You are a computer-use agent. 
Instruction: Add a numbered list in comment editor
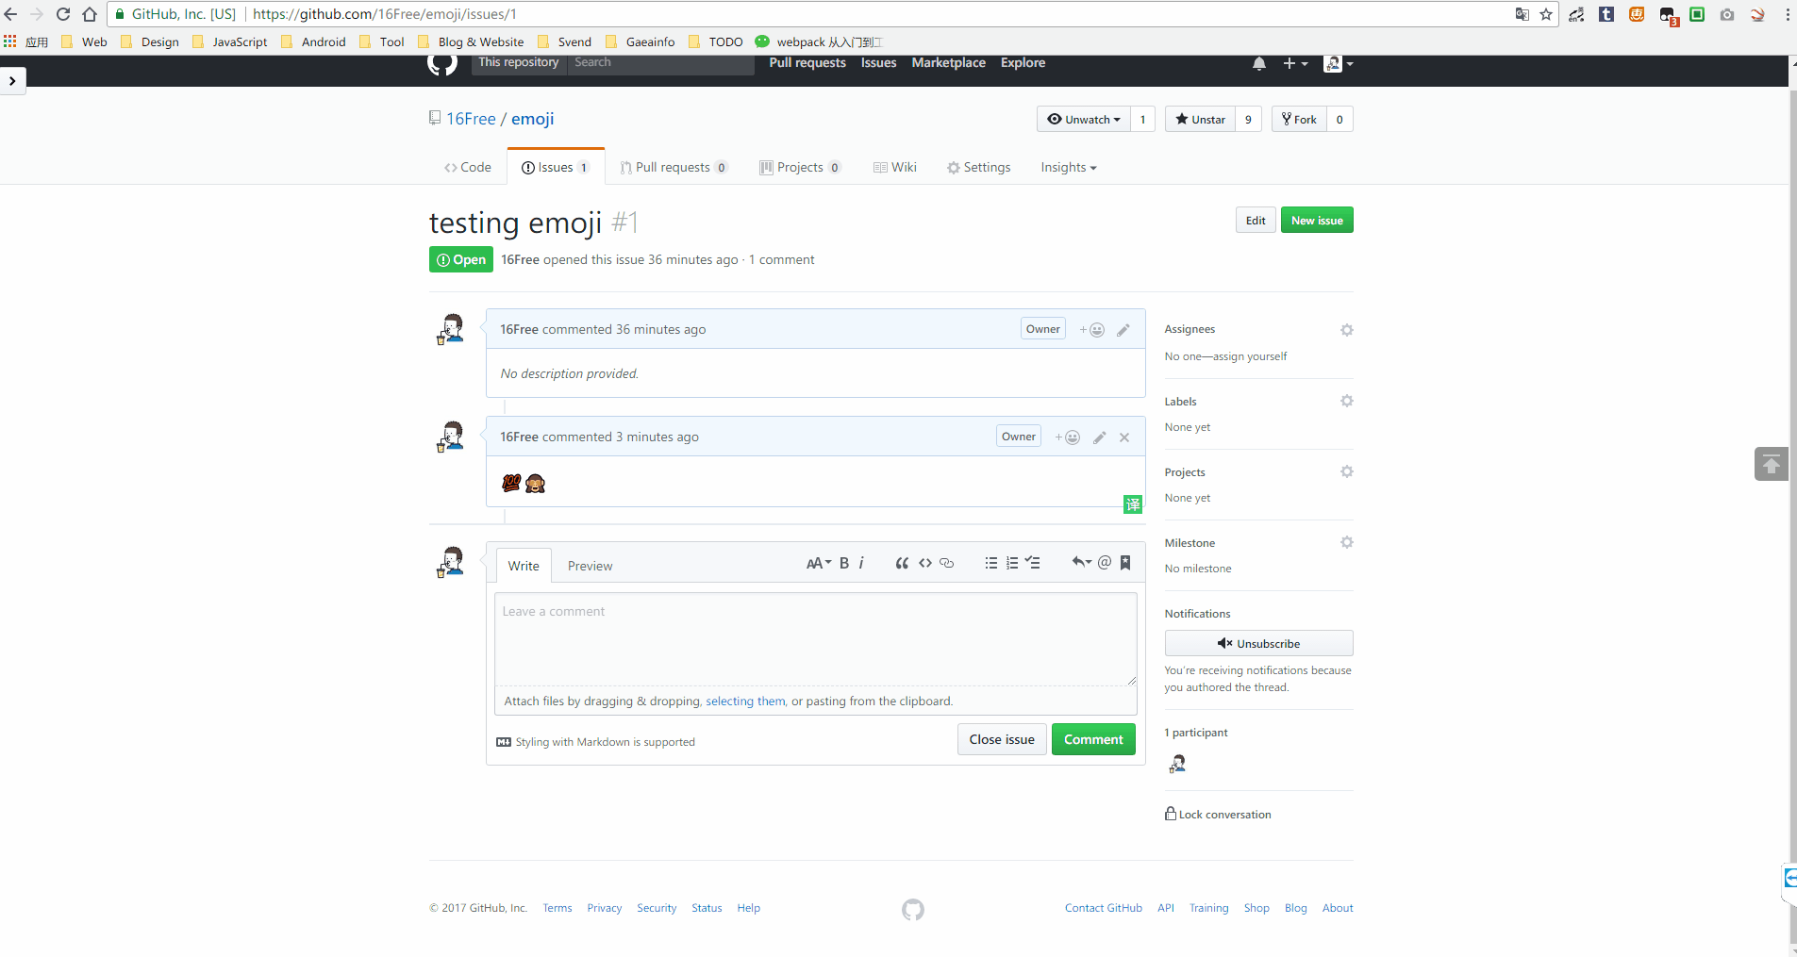pyautogui.click(x=1012, y=563)
